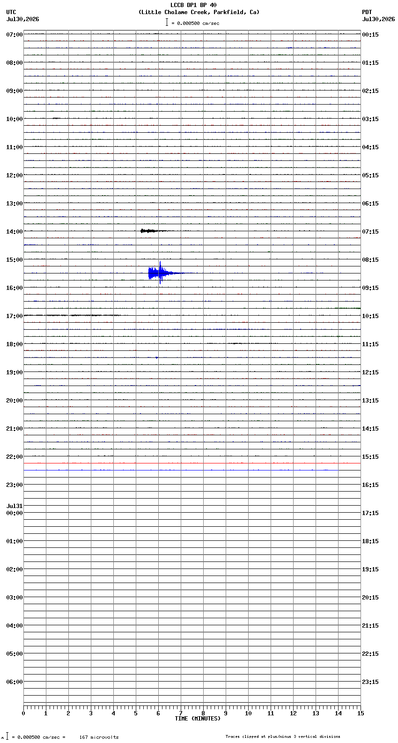Select the 18:00 UTC row label
The image size is (398, 743).
(15, 344)
